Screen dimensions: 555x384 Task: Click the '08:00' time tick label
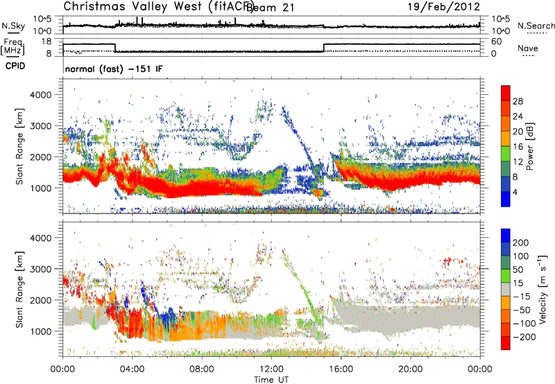click(202, 369)
